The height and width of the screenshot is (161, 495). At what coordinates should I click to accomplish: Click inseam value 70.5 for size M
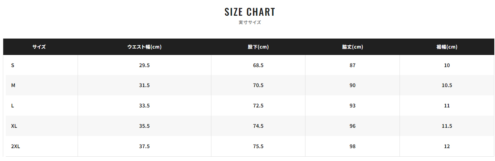258,85
